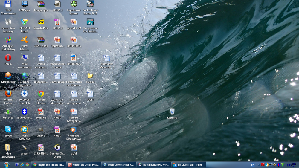Select the Skype desktop icon
This screenshot has height=168, width=299.
tap(8, 132)
